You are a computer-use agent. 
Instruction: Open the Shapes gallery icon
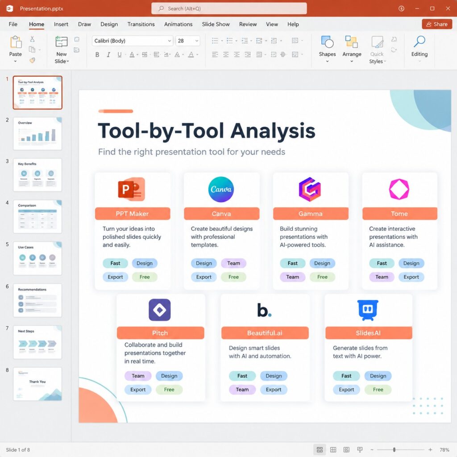pos(327,42)
